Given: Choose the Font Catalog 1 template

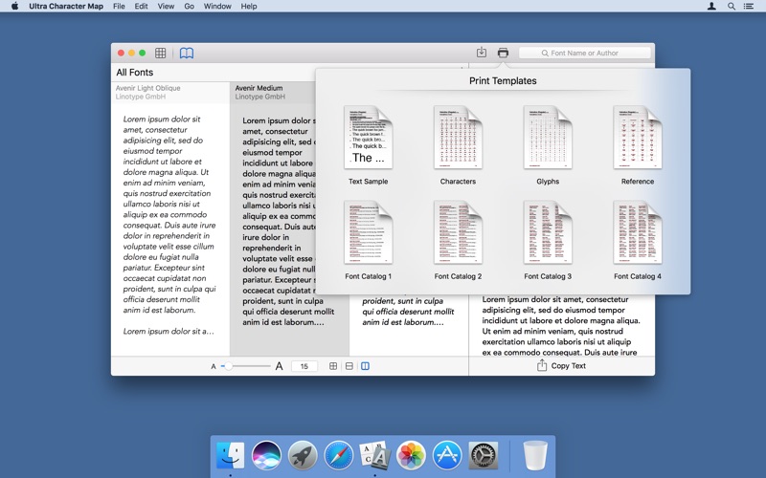Looking at the screenshot, I should pyautogui.click(x=368, y=240).
